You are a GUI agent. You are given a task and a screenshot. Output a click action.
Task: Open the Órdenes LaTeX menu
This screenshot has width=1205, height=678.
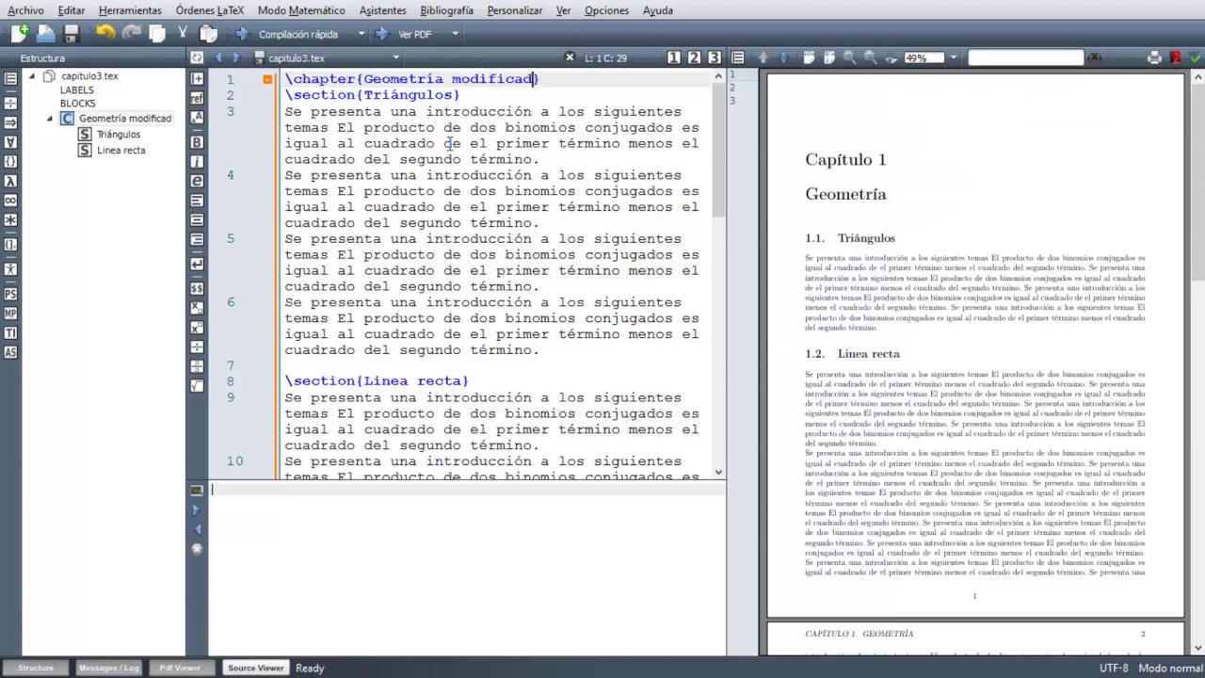point(209,10)
